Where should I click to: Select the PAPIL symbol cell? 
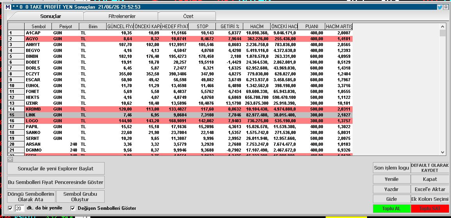point(38,127)
